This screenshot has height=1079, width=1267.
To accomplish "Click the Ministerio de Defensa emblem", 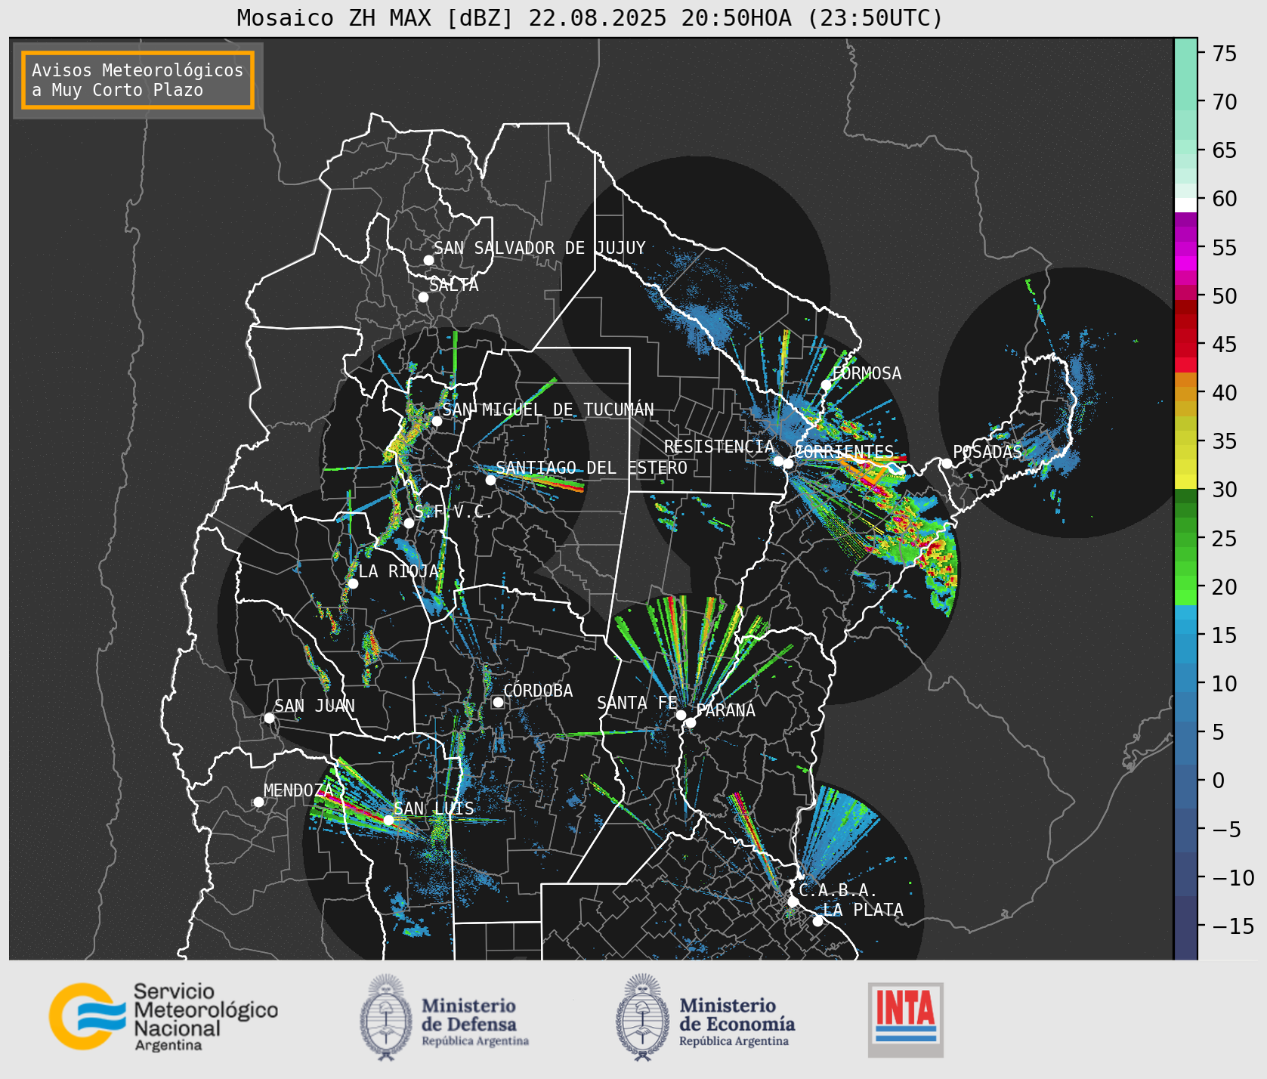I will point(386,1017).
